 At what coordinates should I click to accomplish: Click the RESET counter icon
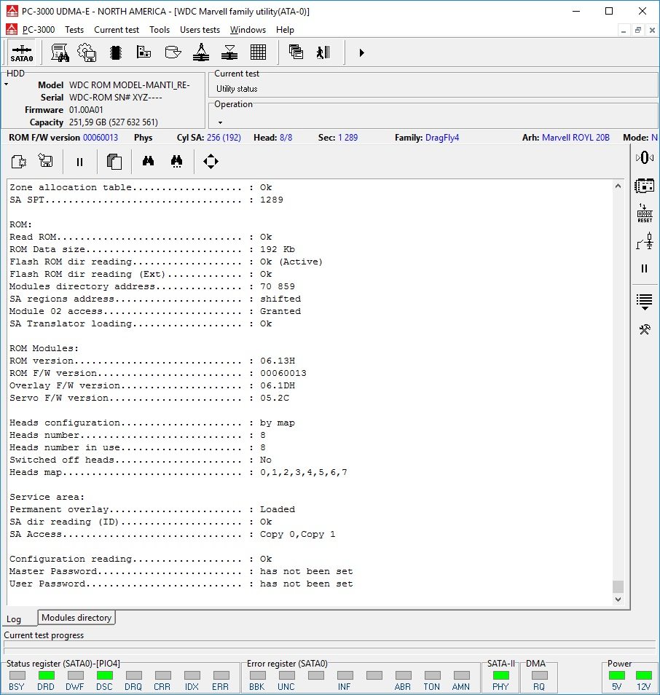coord(645,213)
